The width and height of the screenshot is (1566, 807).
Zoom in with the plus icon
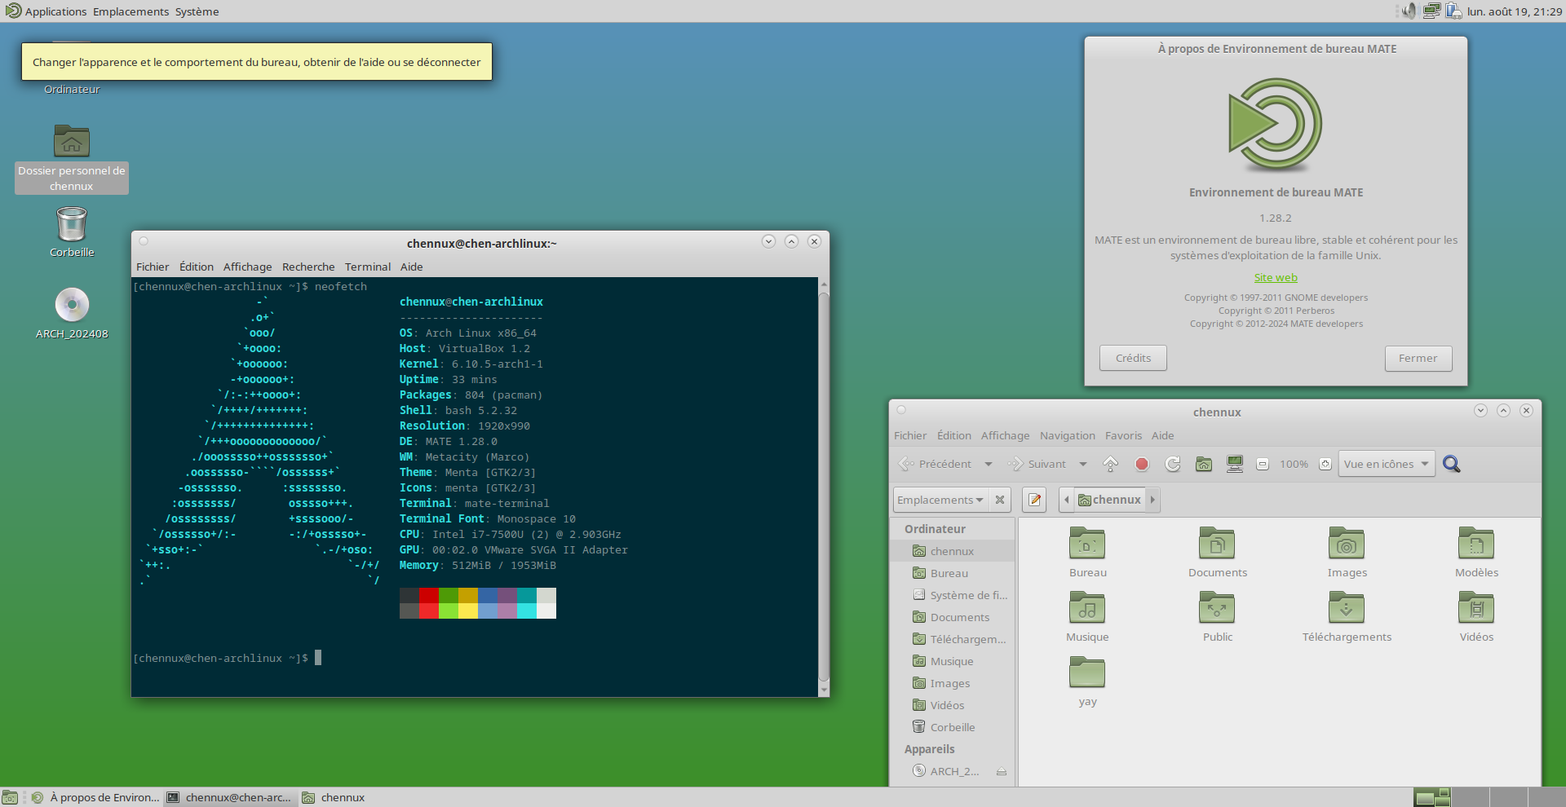(x=1325, y=464)
